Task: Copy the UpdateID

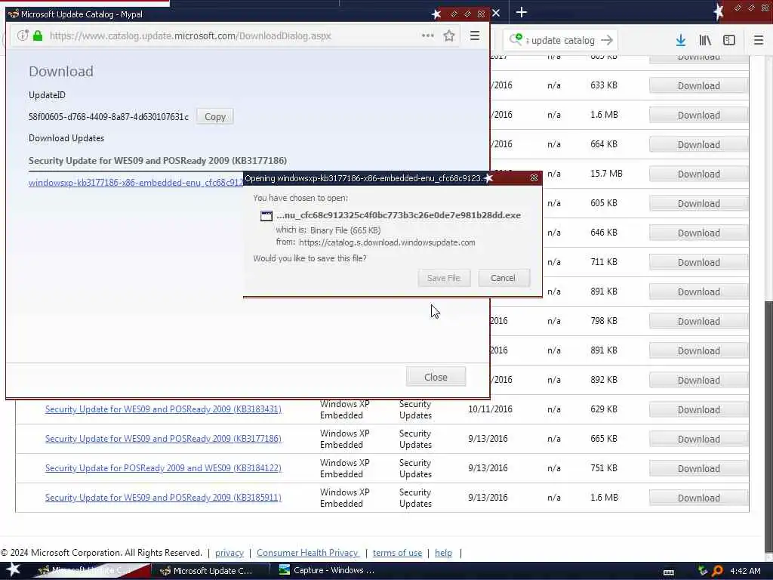Action: coord(215,117)
